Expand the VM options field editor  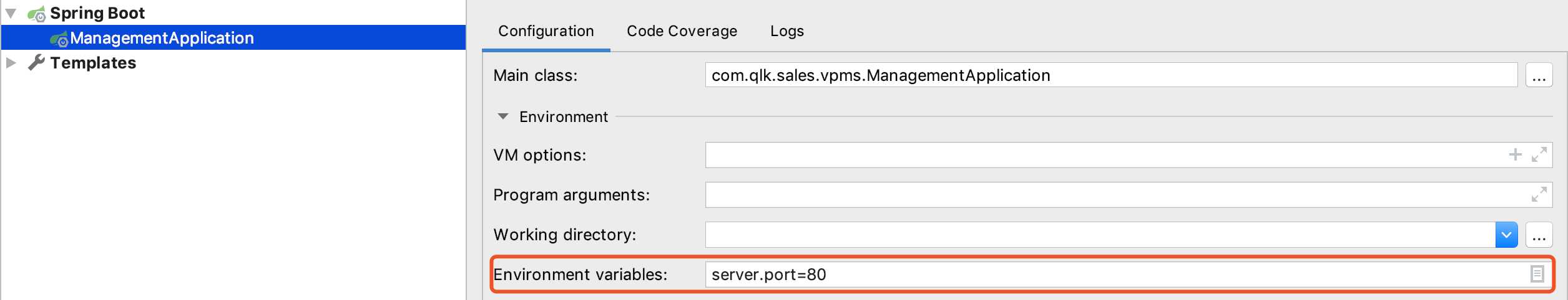tap(1539, 154)
